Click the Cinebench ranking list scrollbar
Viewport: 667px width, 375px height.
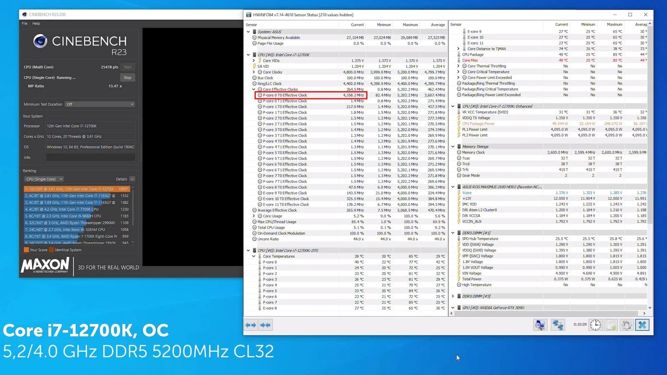click(133, 215)
